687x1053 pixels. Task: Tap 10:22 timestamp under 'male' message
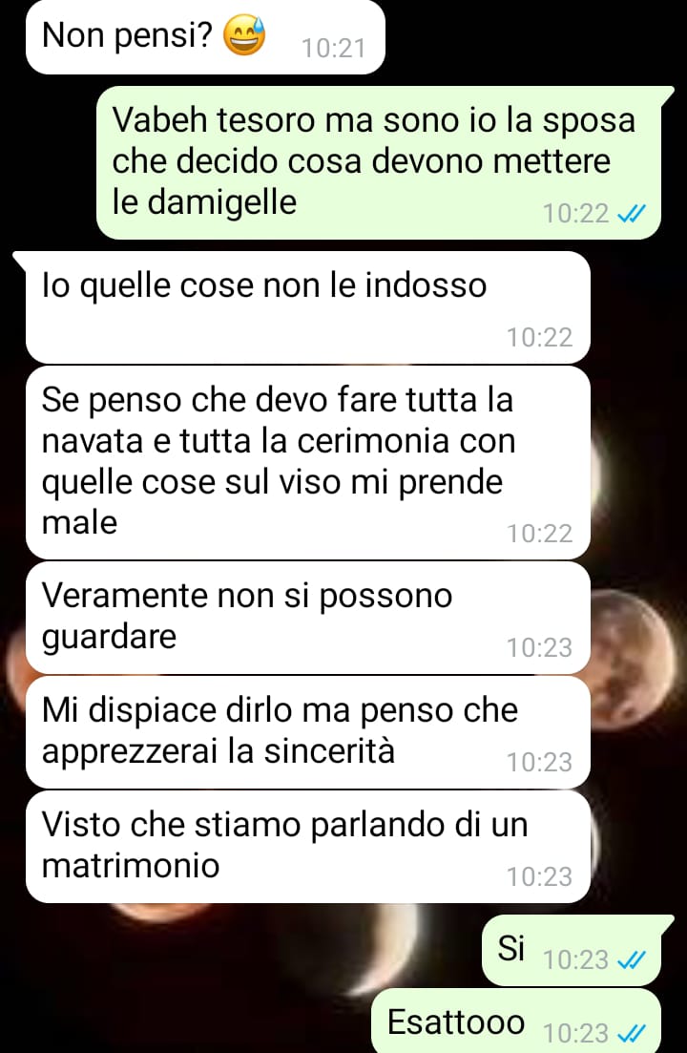tap(539, 534)
